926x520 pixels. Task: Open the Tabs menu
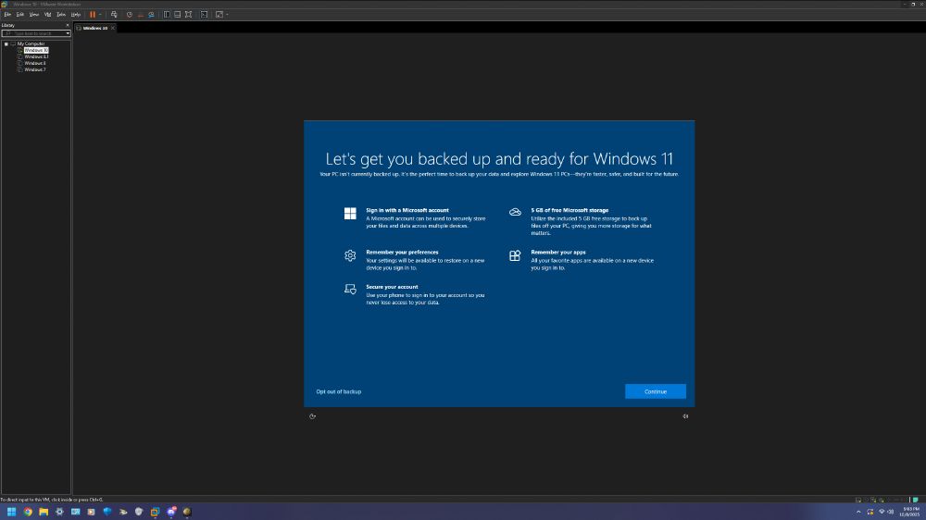pyautogui.click(x=61, y=14)
